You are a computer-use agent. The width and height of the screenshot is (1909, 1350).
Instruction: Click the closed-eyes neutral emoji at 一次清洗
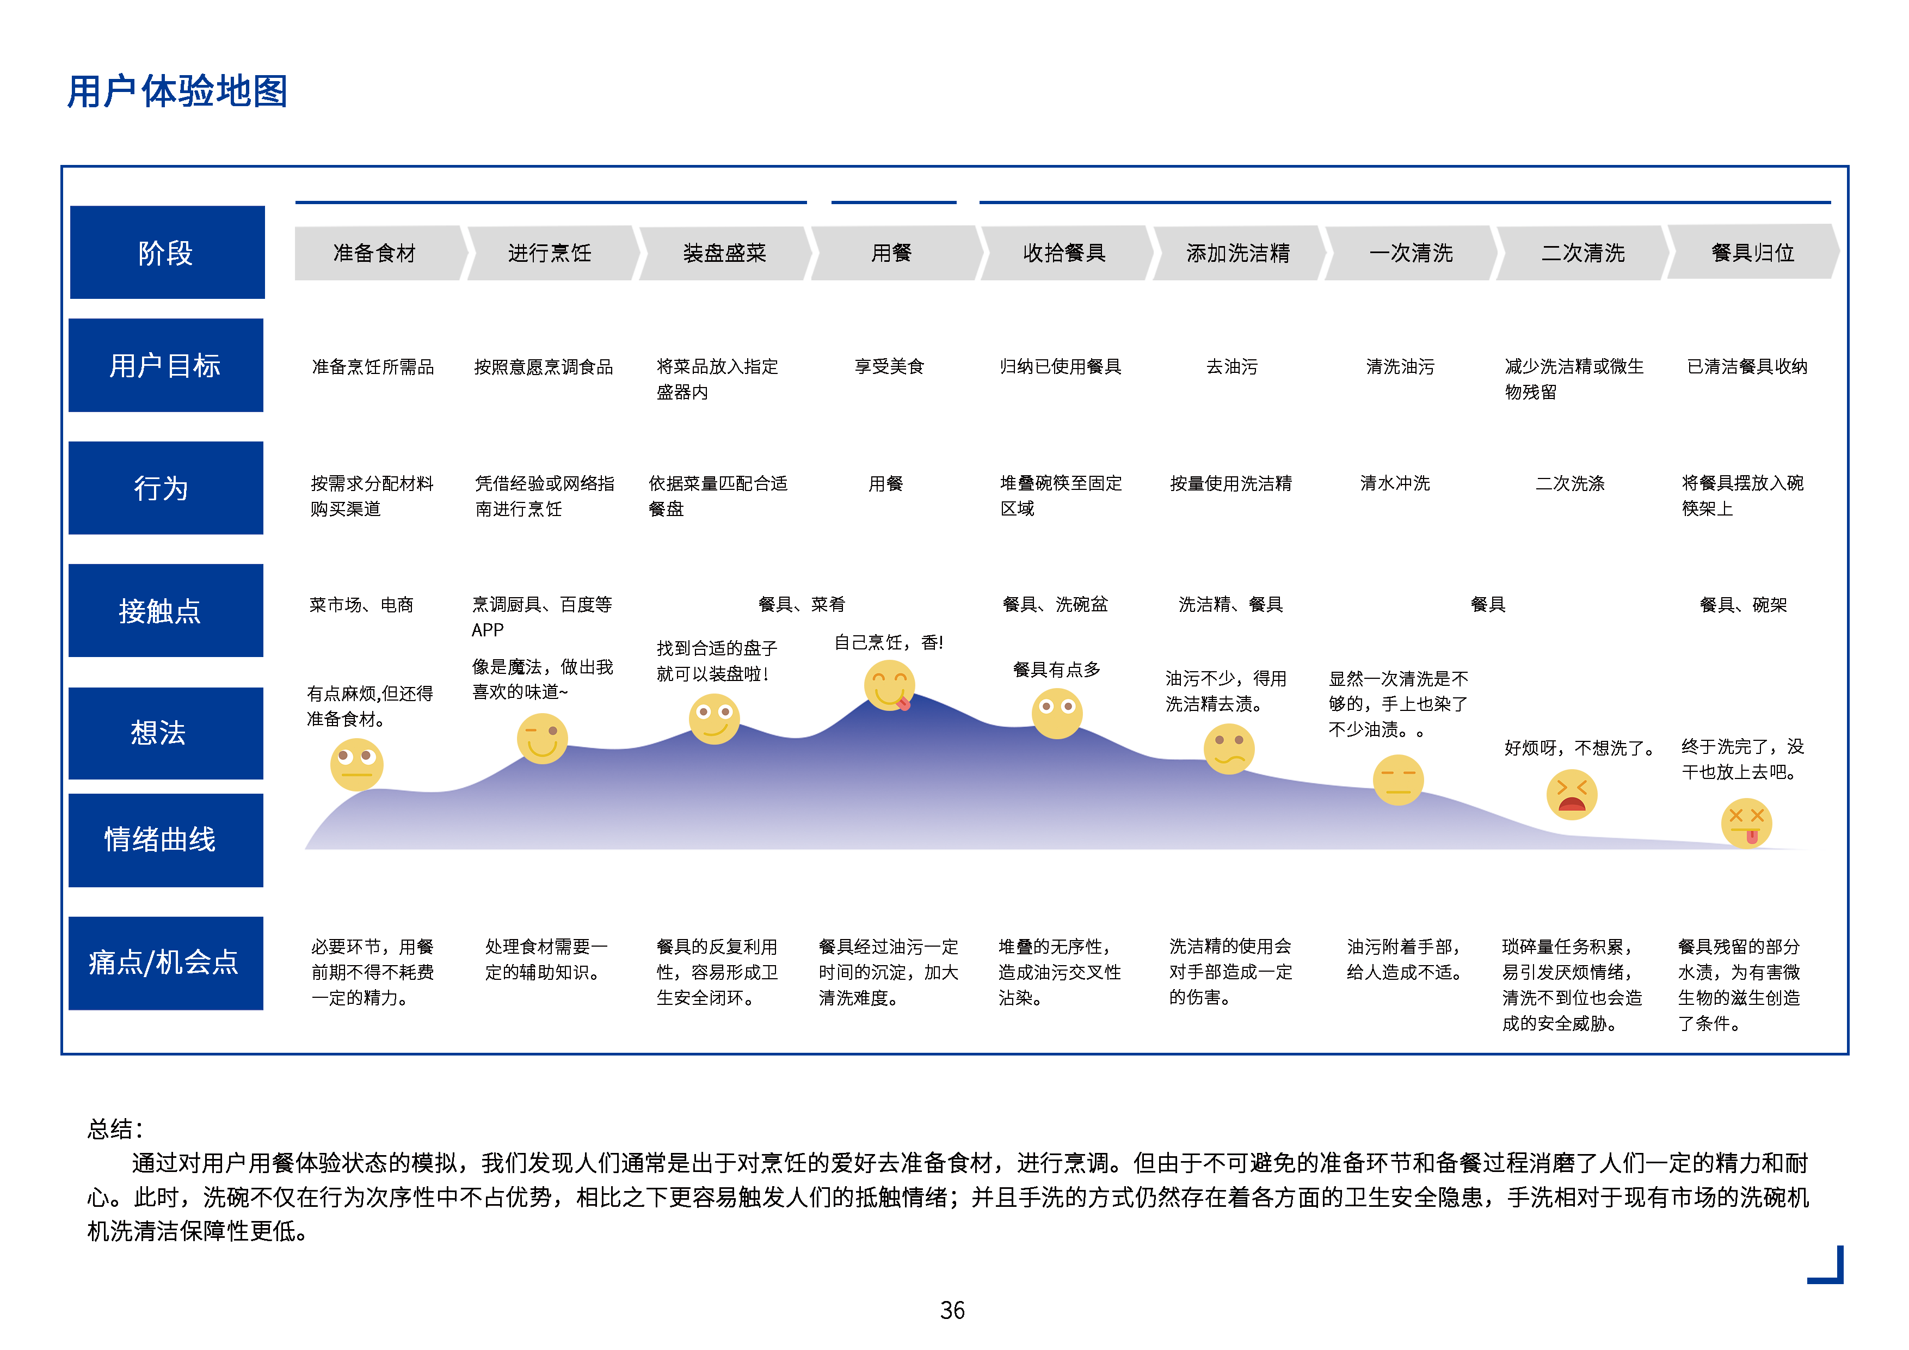(1397, 780)
